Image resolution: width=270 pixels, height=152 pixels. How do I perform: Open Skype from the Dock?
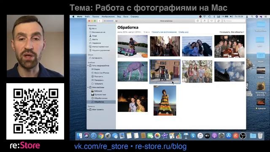click(x=193, y=136)
